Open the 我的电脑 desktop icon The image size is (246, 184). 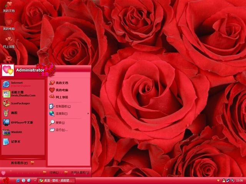[x=8, y=25]
